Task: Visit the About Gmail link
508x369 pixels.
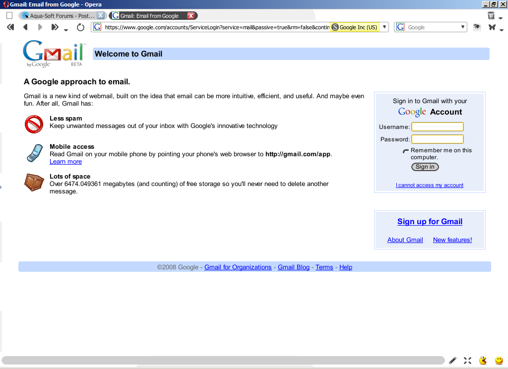Action: (x=405, y=240)
